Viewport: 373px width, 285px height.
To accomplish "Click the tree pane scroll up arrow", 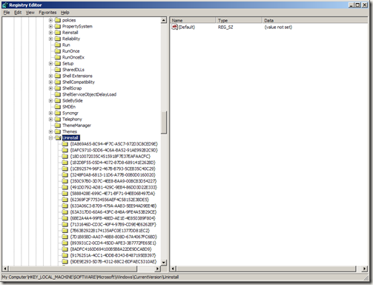I will pos(164,20).
